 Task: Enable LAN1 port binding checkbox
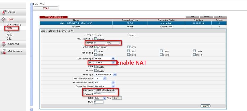[x=96, y=51]
